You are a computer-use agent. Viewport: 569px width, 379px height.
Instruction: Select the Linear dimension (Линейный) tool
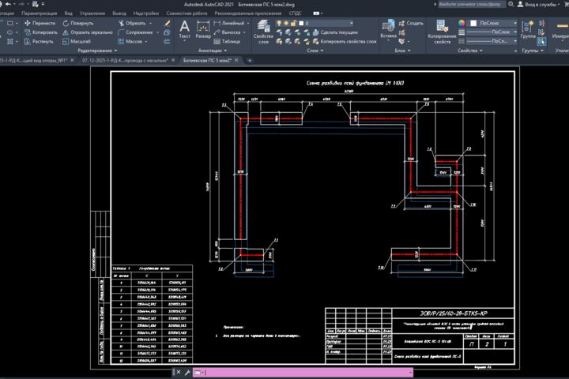[229, 23]
